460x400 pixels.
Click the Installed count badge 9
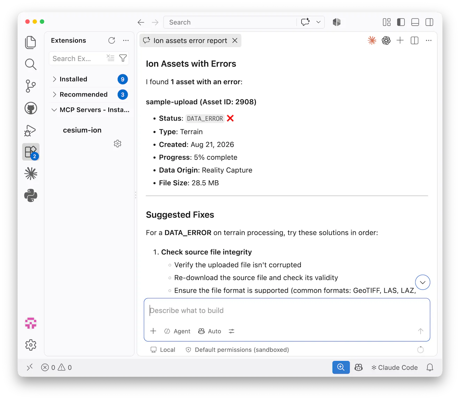tap(123, 79)
